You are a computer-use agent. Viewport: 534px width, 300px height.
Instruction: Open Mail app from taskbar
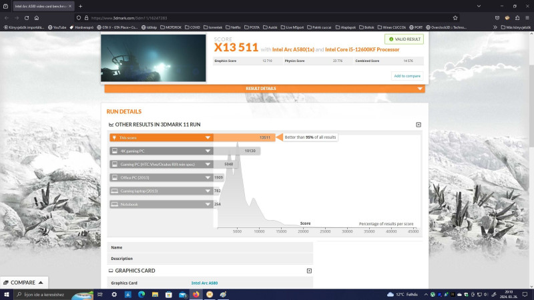[x=182, y=295]
